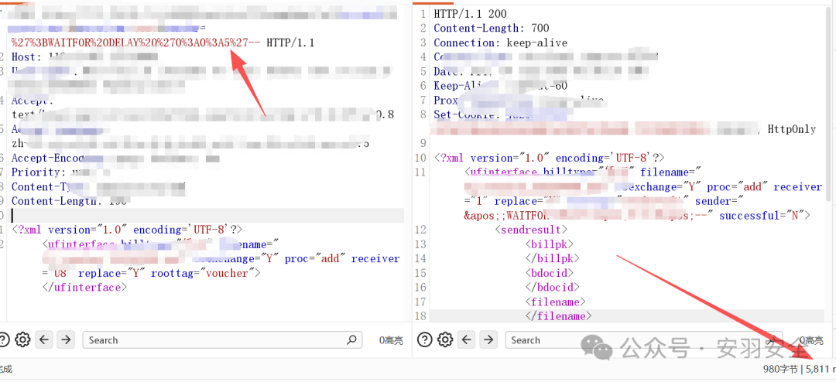Select the WAITFOR DELAY payload line in request

[136, 43]
